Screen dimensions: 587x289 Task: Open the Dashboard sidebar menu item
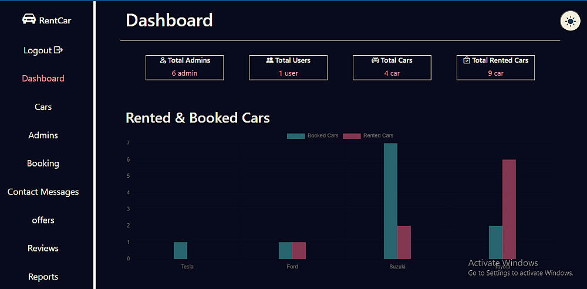coord(43,79)
